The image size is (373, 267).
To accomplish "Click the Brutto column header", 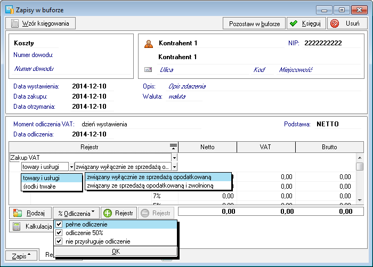I will pos(329,147).
